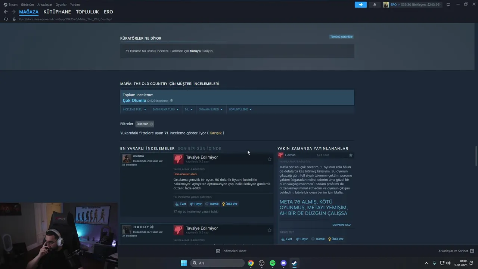The image size is (478, 269).
Task: Go back with the left arrow button
Action: click(6, 12)
